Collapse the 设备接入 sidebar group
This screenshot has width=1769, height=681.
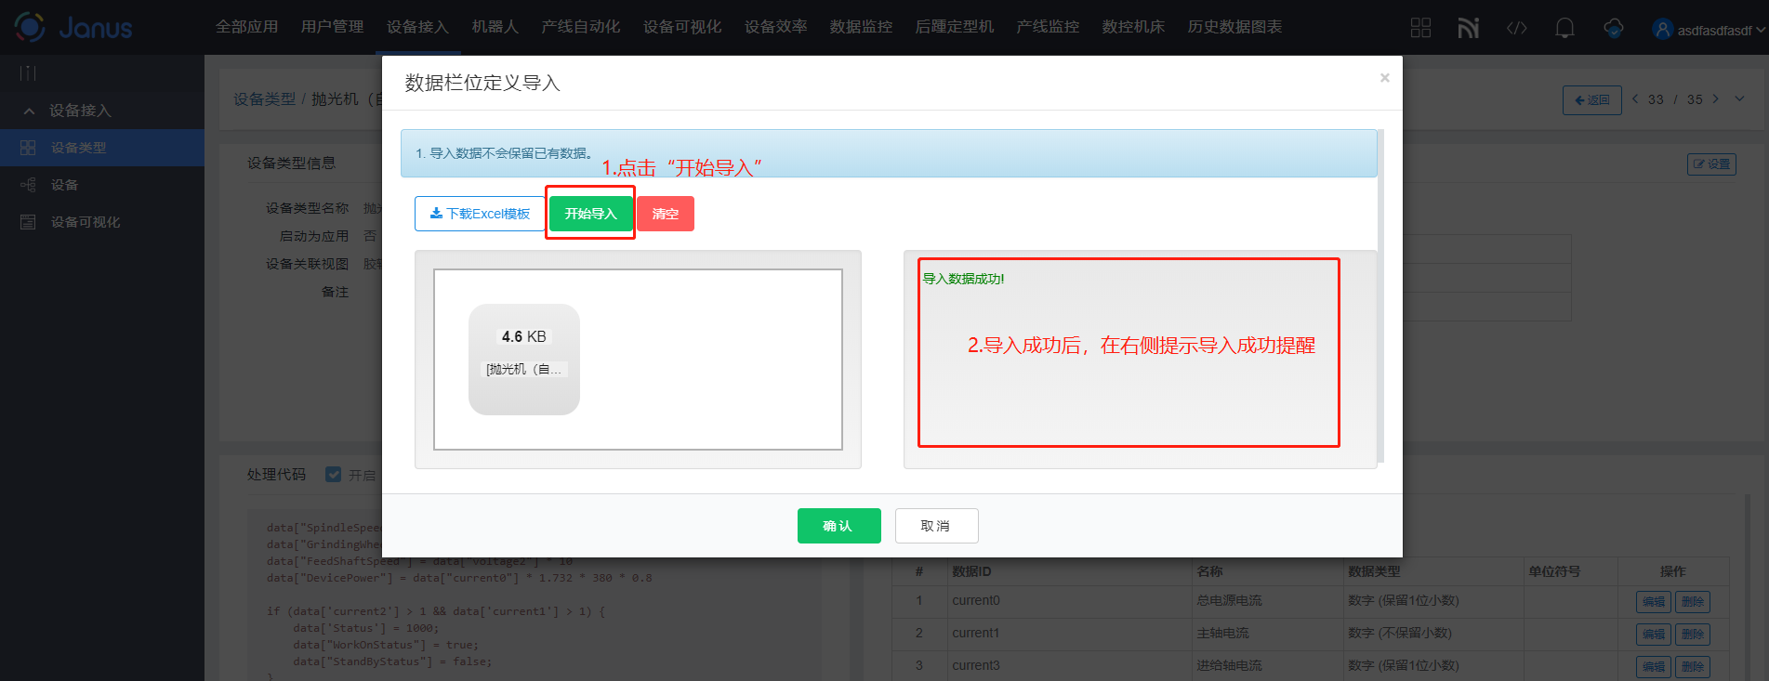pyautogui.click(x=29, y=111)
